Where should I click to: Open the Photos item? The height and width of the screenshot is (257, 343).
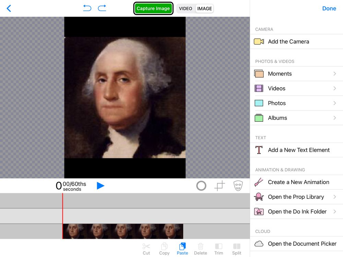point(296,103)
